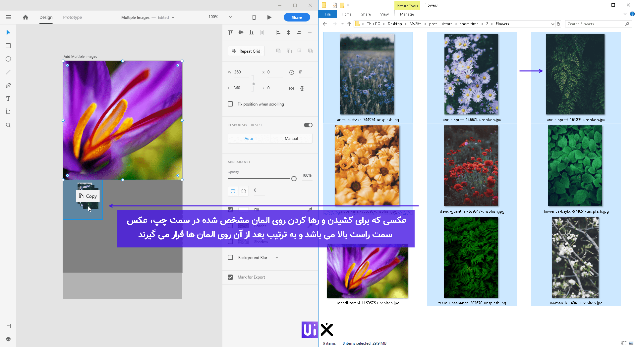Open Quick Access Toolbar customize dropdown
Screen dimensions: 636x347
pyautogui.click(x=348, y=5)
